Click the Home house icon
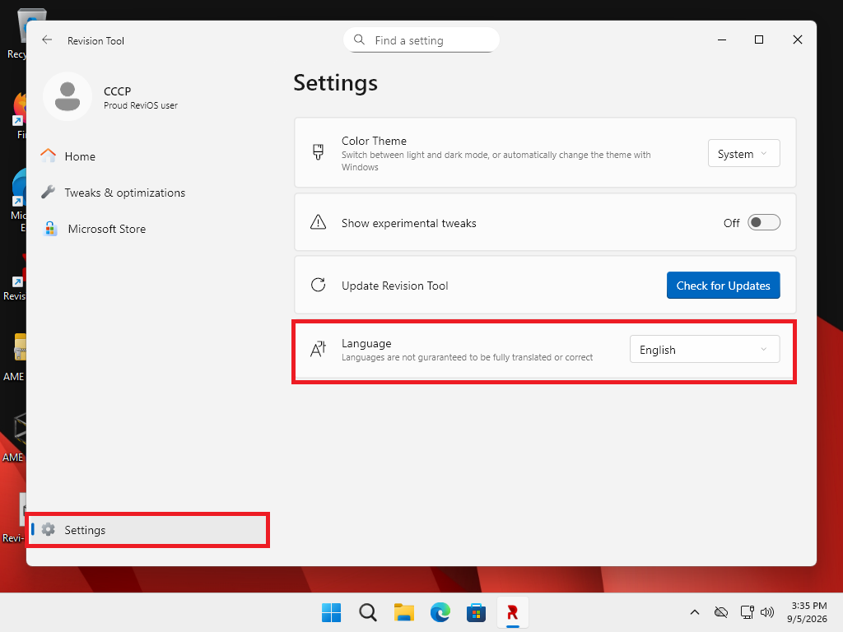Viewport: 843px width, 632px height. 49,156
